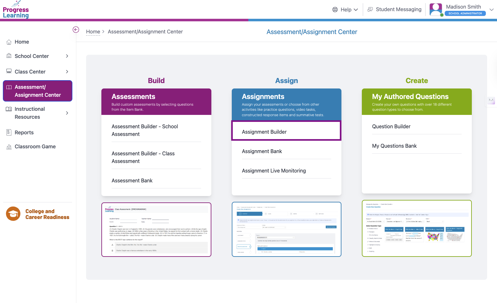Viewport: 497px width, 303px height.
Task: Click the Class Center icon
Action: (x=9, y=72)
